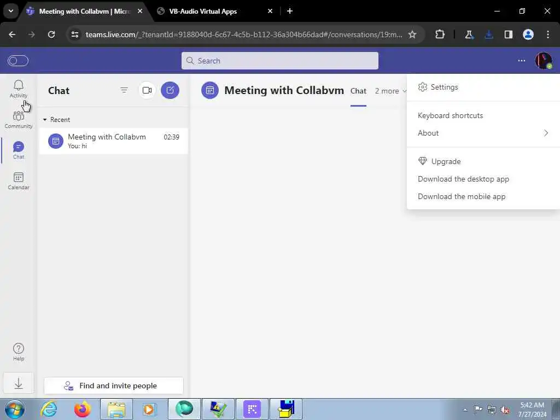Expand the 2 more tabs dropdown

pos(390,91)
